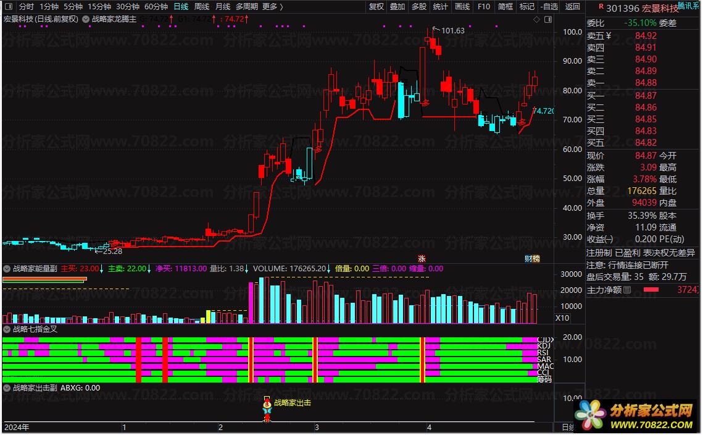Viewport: 703px width, 435px height.
Task: Toggle right panel layout icon above chart
Action: (x=548, y=20)
